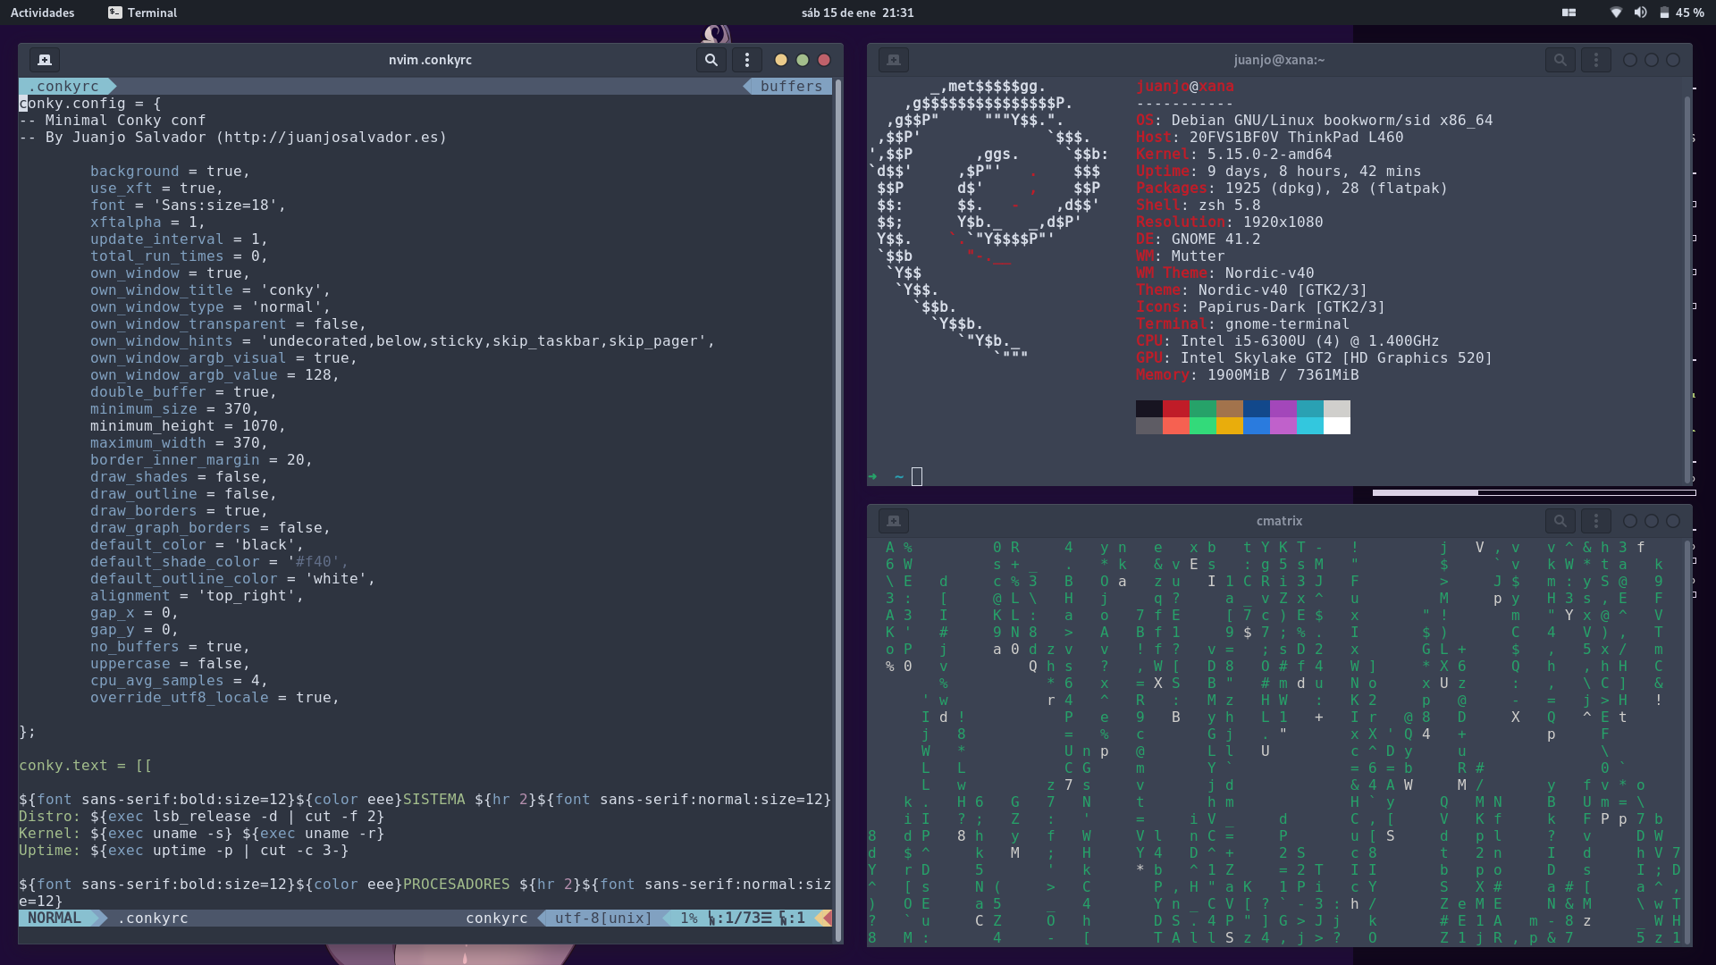Viewport: 1716px width, 965px height.
Task: Open search in nvim .conkyrc window
Action: (711, 60)
